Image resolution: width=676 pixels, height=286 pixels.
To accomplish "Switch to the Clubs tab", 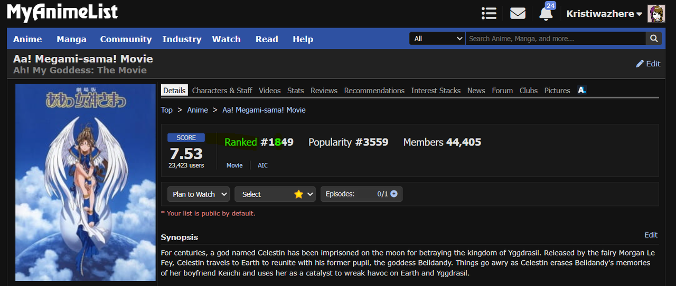I will (x=529, y=91).
